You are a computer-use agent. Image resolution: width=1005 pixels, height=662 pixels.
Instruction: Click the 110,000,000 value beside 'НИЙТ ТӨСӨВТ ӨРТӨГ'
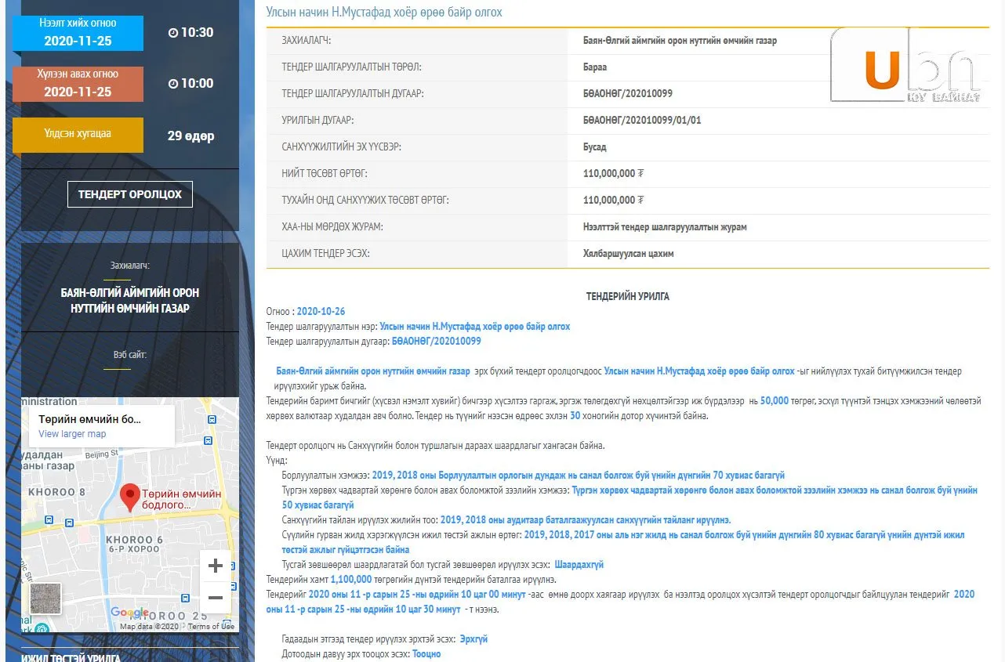click(614, 174)
